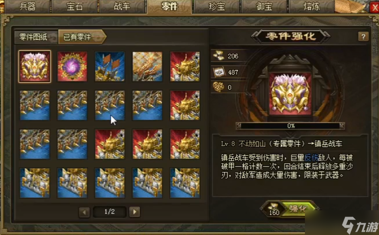Open the 战车 tab
Screen dimensions: 379x235
pyautogui.click(x=122, y=6)
